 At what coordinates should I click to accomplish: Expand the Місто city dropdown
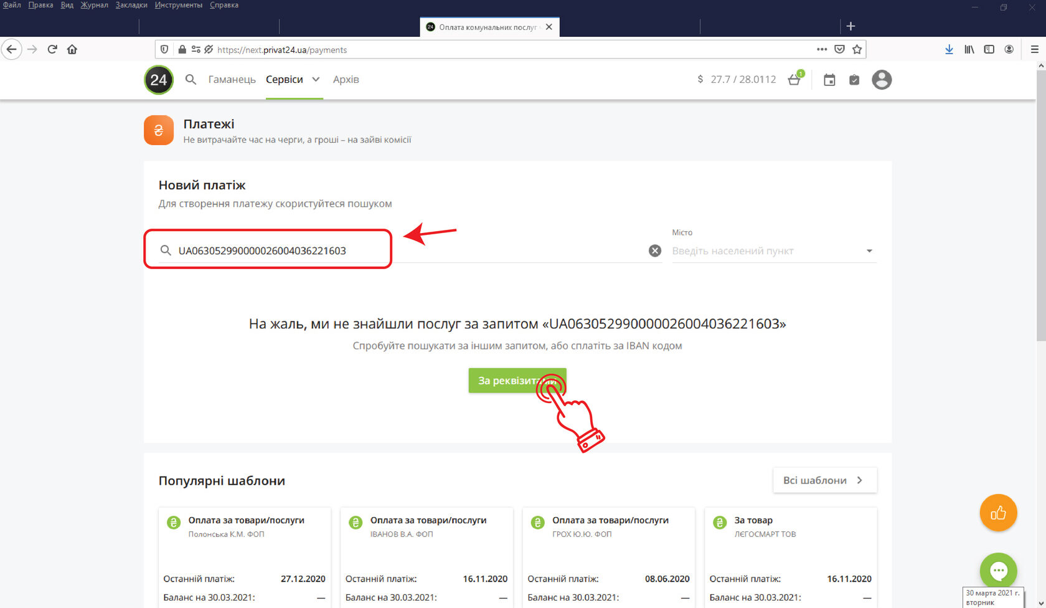coord(869,251)
